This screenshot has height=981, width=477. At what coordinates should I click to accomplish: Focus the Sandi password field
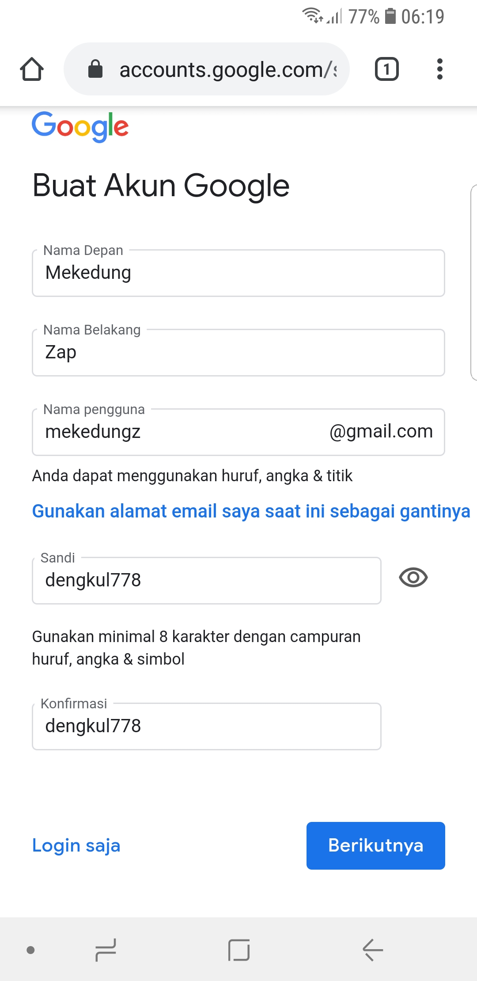click(x=207, y=581)
